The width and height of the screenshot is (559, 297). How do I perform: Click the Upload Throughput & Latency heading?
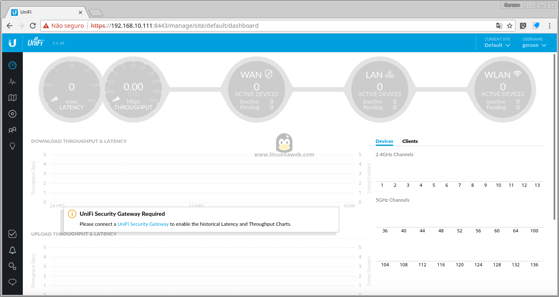click(x=74, y=234)
